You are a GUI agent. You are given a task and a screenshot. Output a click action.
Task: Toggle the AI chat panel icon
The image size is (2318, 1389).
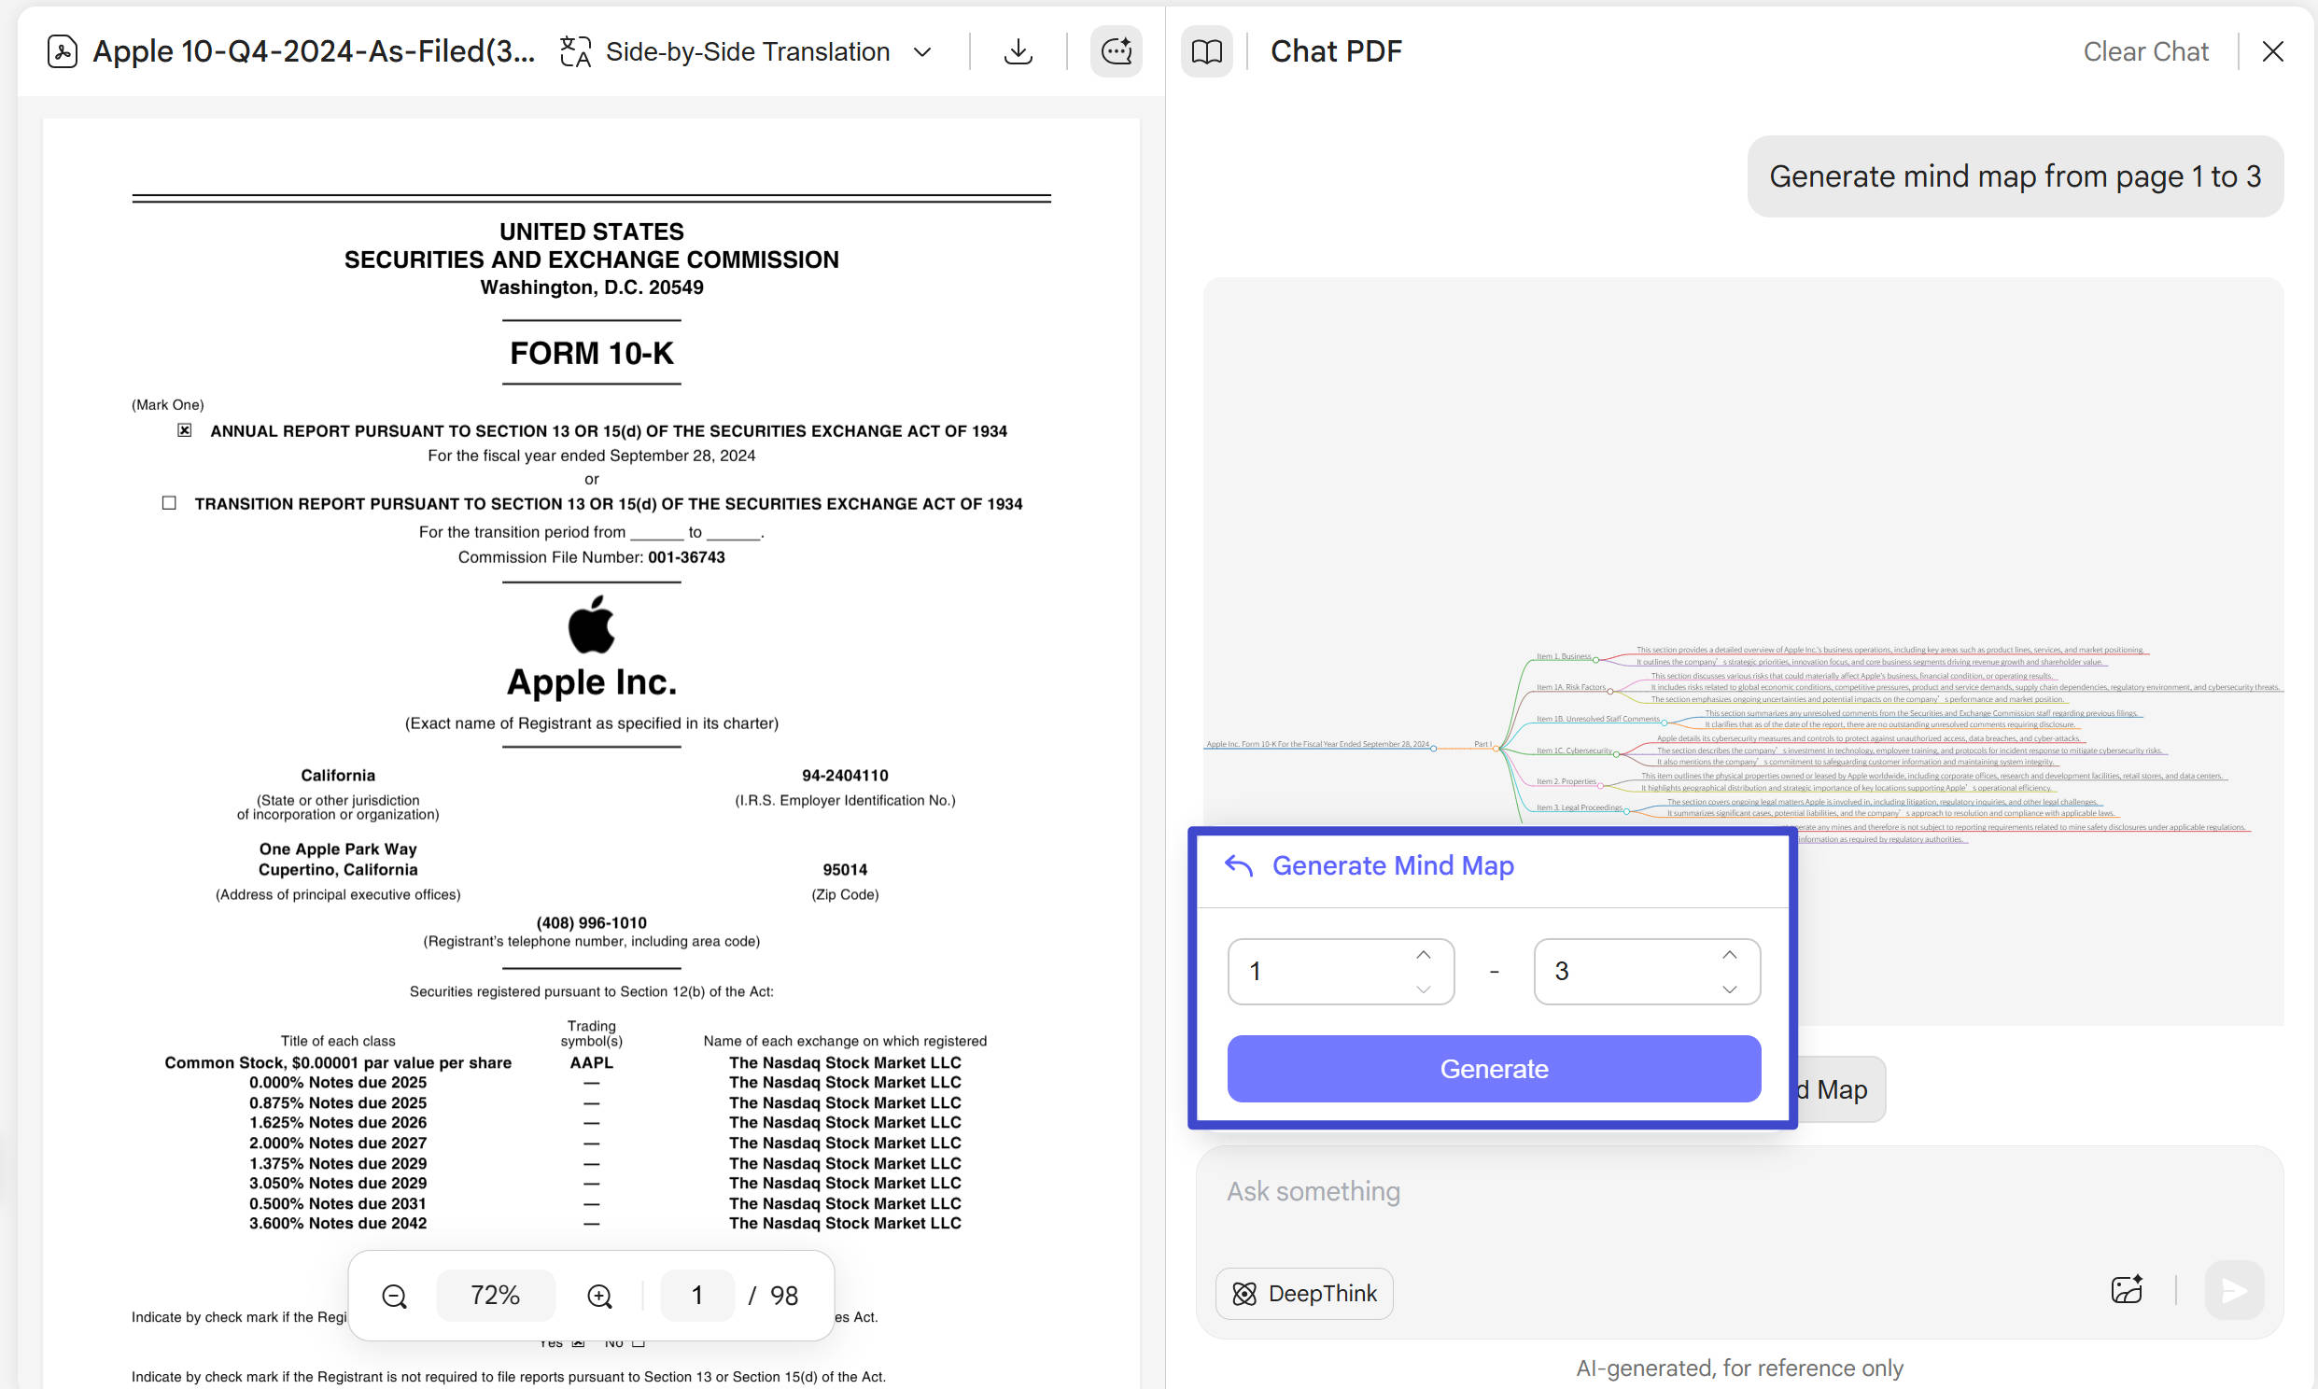point(1117,51)
